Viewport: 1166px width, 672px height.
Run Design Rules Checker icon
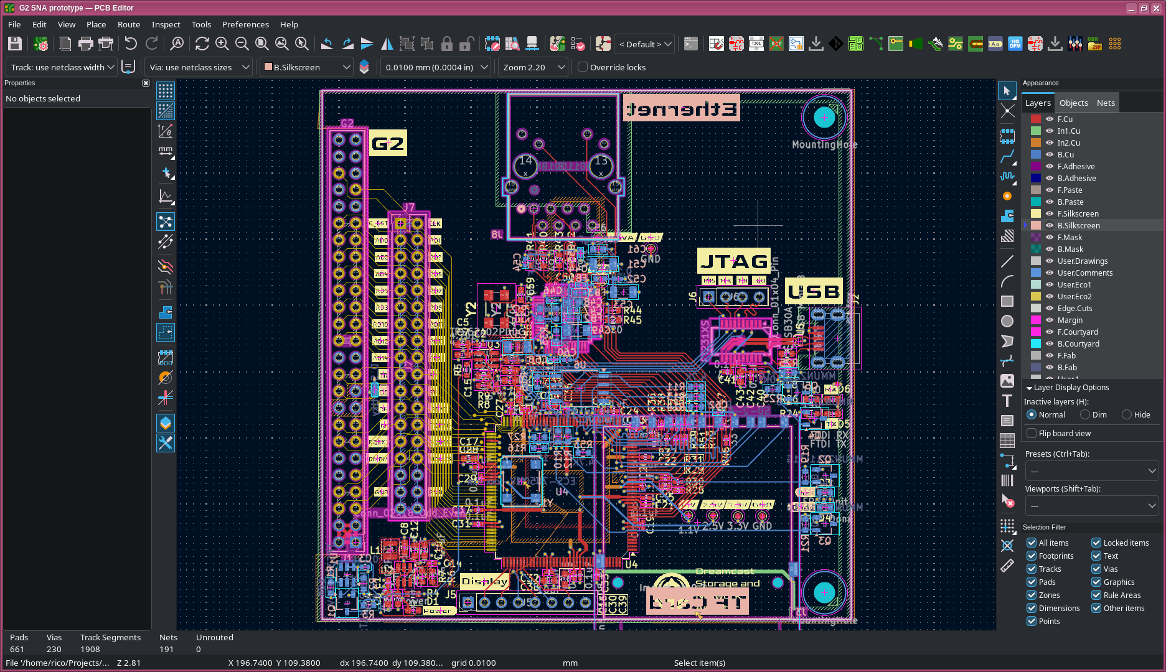(x=577, y=44)
